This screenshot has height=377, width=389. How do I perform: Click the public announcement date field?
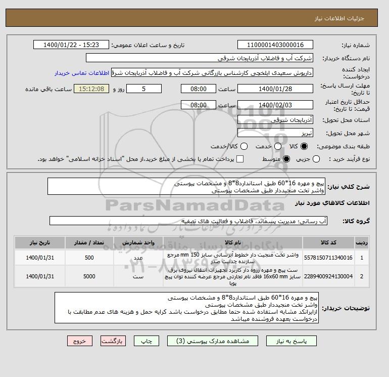71,45
